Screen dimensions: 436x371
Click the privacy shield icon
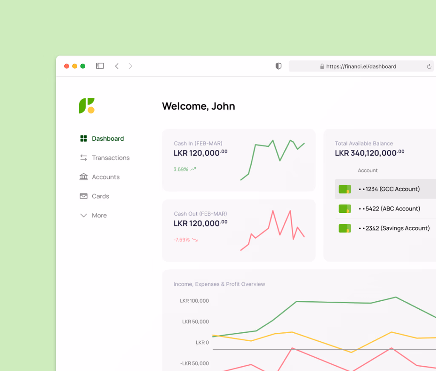click(x=278, y=66)
